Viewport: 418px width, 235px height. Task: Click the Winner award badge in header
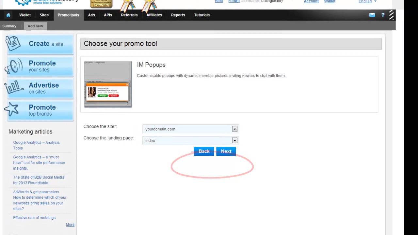tap(101, 4)
